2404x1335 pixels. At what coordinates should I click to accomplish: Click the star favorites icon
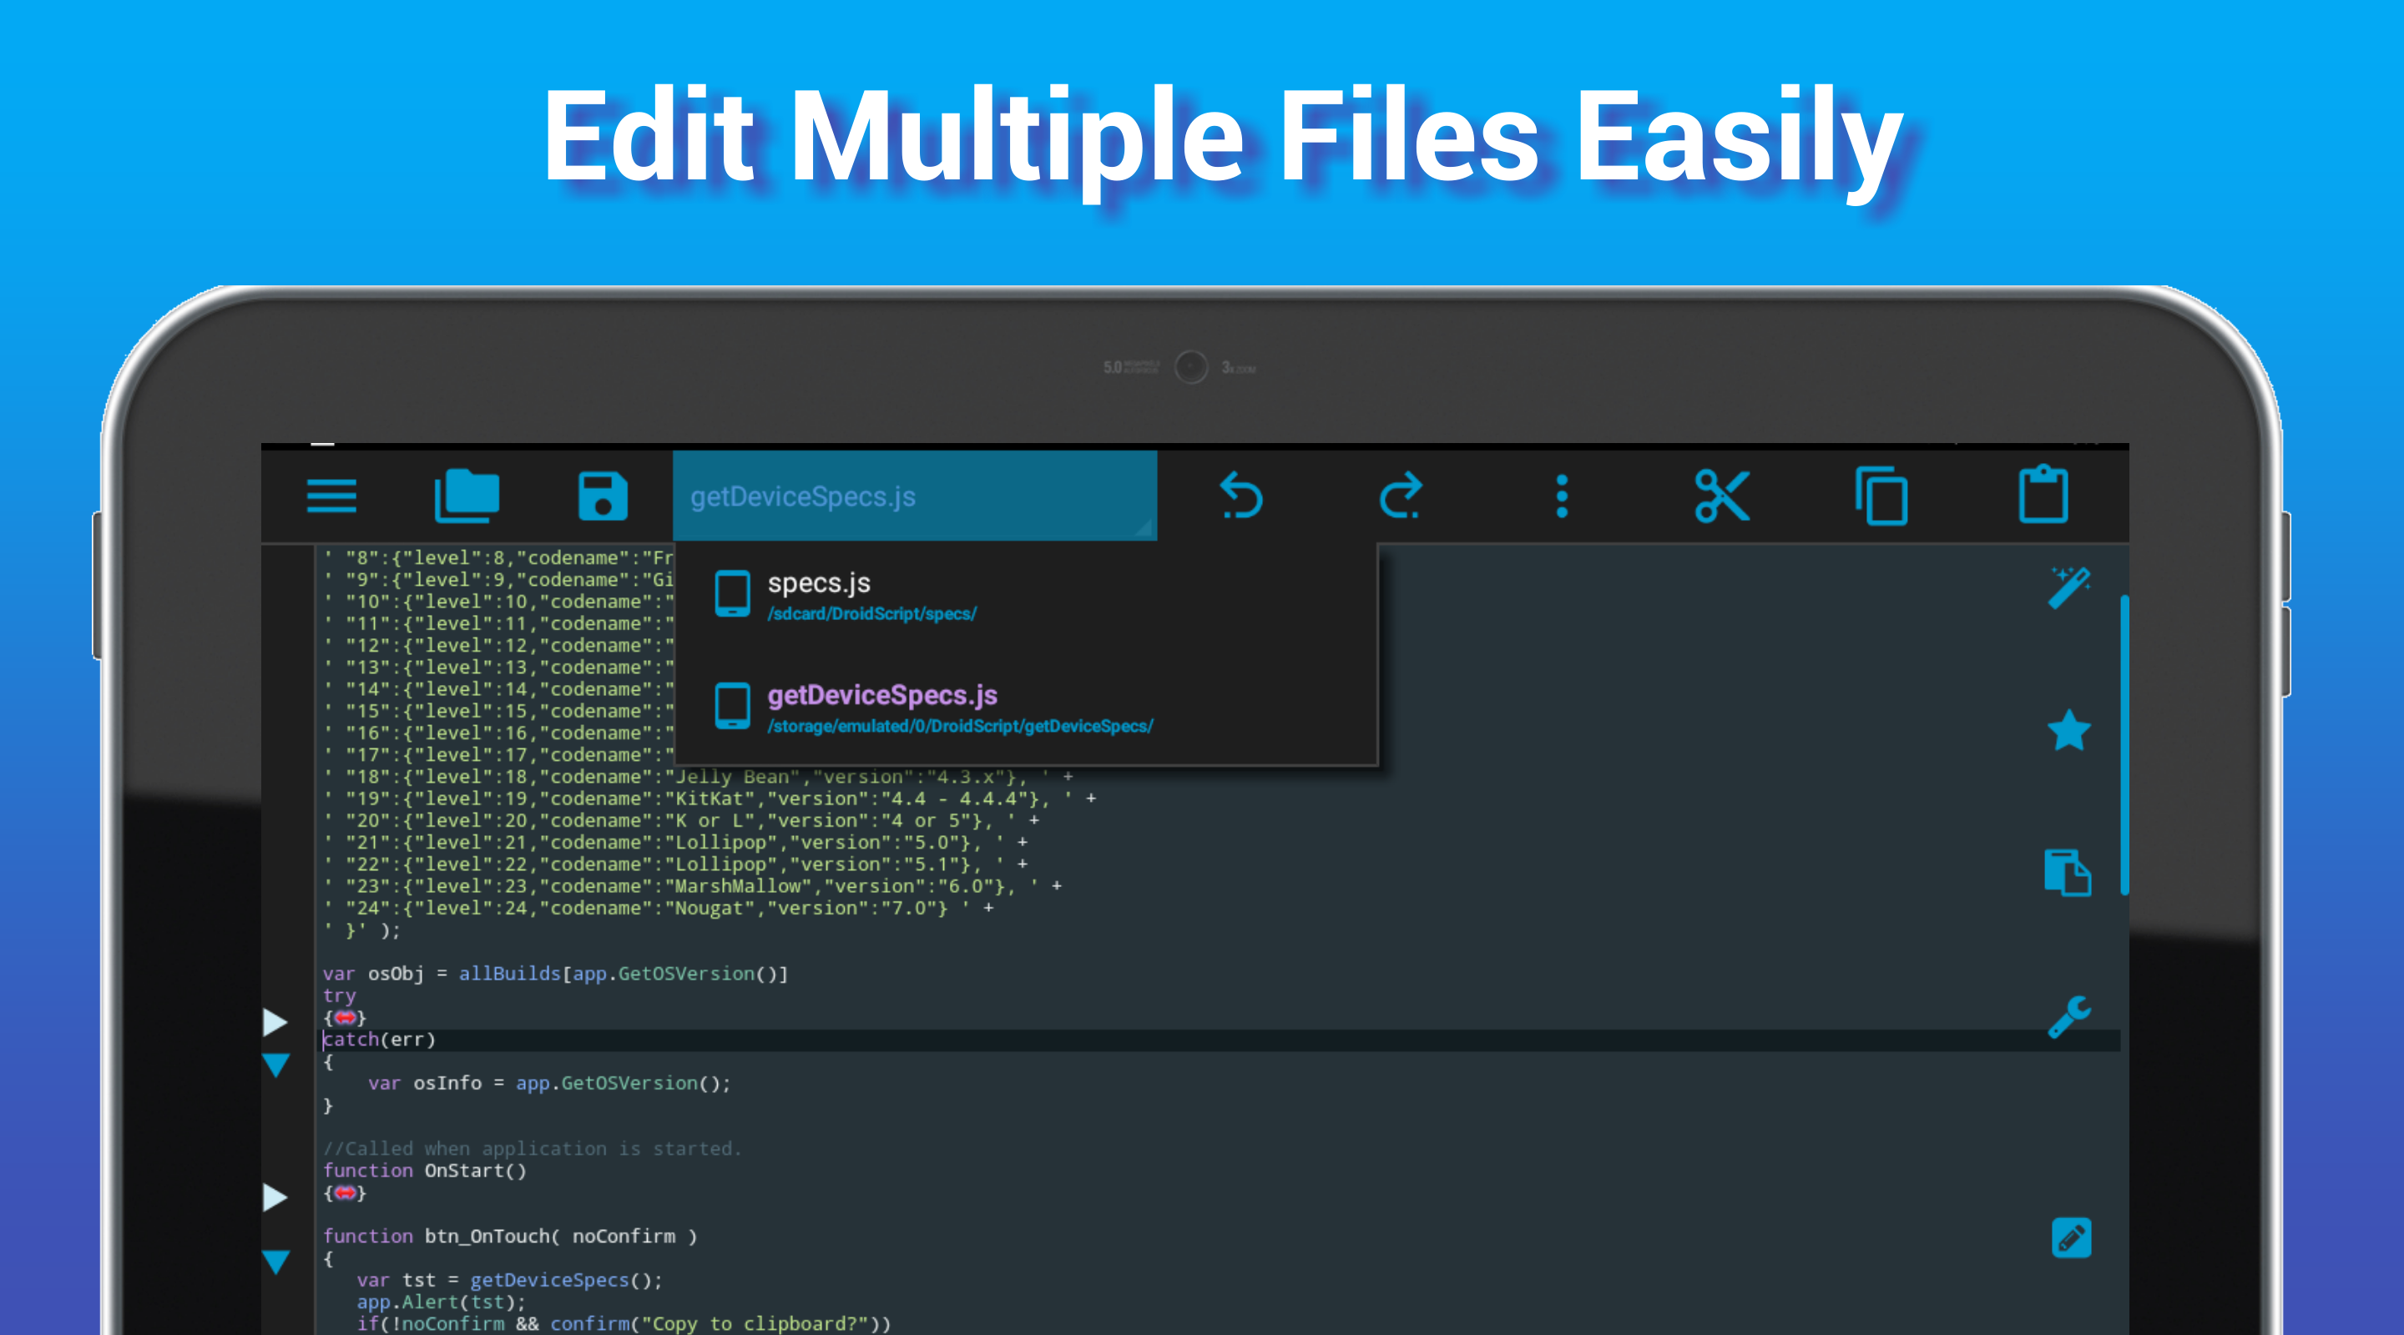[2069, 730]
